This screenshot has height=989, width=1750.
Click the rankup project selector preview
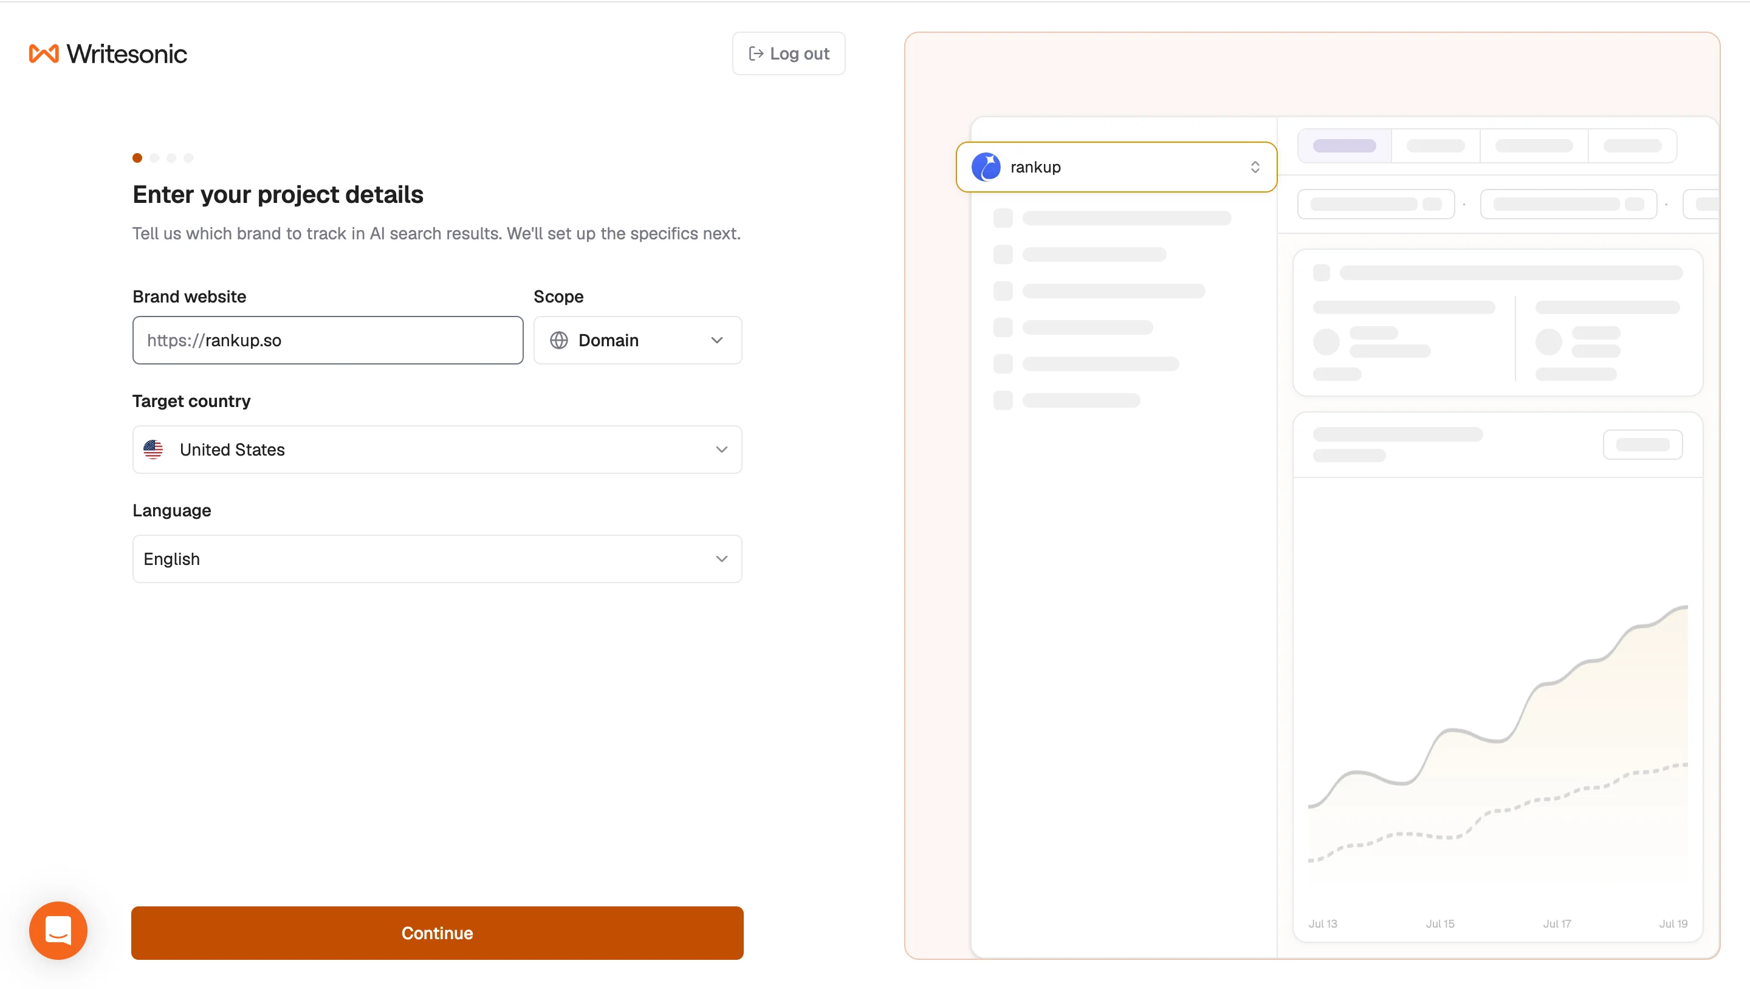pos(1116,167)
